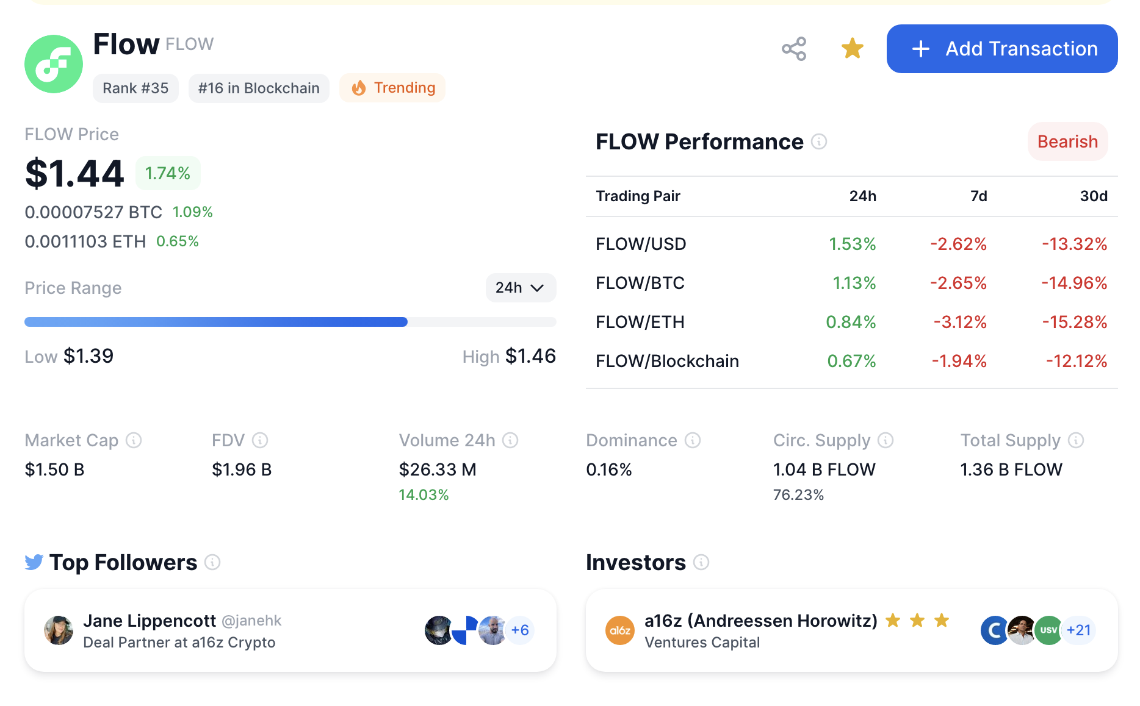Show Volume 24h info icon

(x=510, y=440)
